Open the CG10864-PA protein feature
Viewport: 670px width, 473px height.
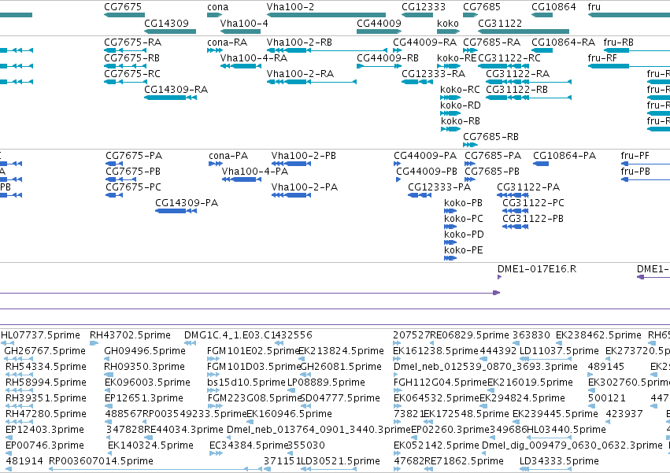coord(541,164)
